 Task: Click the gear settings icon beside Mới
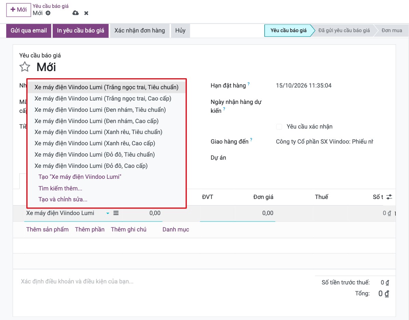(48, 13)
